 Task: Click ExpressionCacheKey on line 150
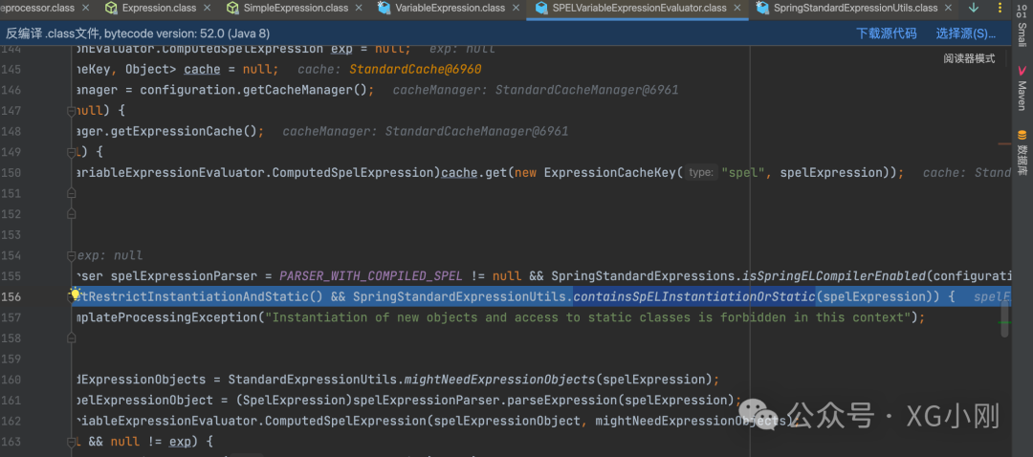click(x=610, y=172)
